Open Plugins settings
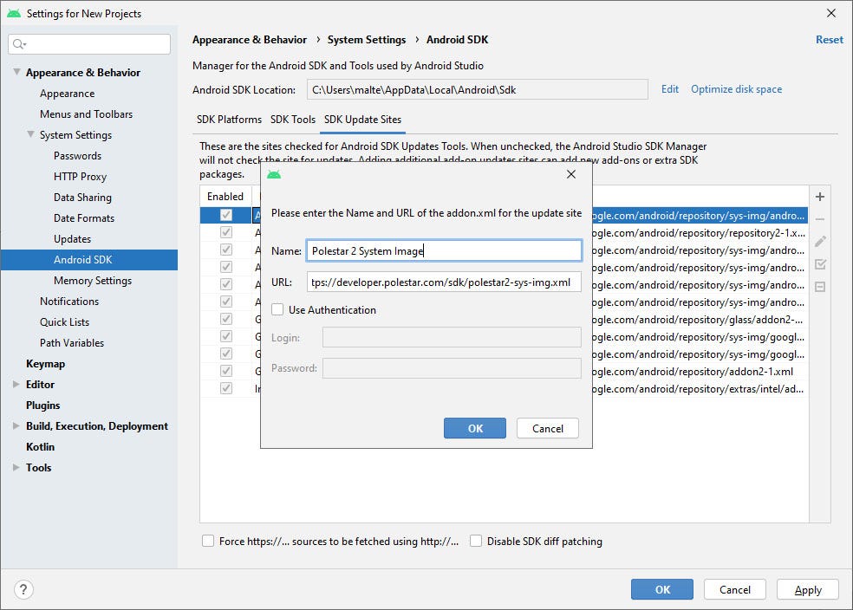Screen dimensions: 853x610 [42, 405]
